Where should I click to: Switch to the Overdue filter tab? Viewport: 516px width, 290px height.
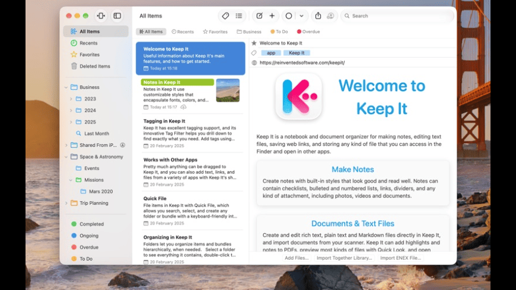click(x=308, y=31)
